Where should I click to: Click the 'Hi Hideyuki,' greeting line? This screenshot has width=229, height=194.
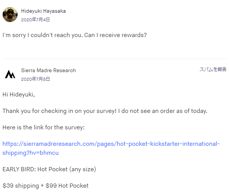click(x=19, y=95)
